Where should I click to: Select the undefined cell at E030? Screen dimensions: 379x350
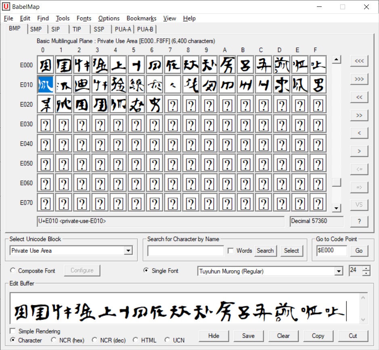pos(46,124)
